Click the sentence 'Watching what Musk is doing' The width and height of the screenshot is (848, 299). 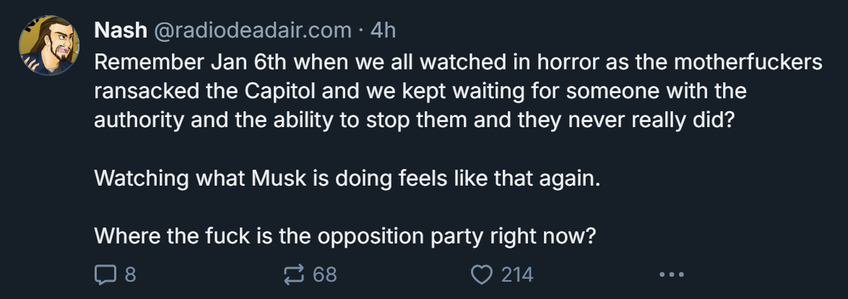[x=347, y=178]
